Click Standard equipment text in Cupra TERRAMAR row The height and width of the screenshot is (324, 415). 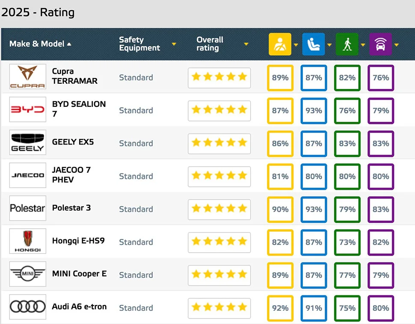(x=136, y=77)
